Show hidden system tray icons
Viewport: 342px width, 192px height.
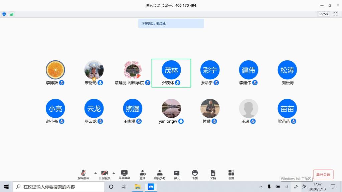point(261,187)
